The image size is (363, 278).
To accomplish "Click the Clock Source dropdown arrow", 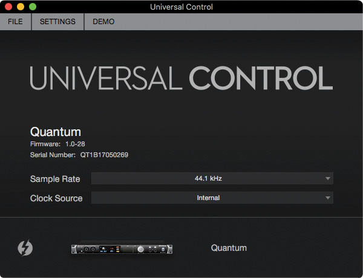I will tap(327, 198).
